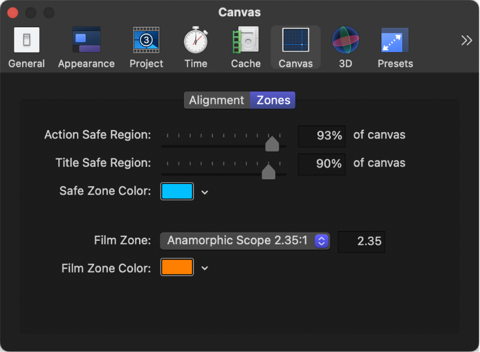Switch to the Alignment tab
480x352 pixels.
pyautogui.click(x=217, y=100)
